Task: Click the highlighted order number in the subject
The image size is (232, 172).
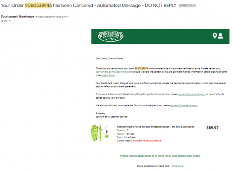Action: pyautogui.click(x=38, y=6)
